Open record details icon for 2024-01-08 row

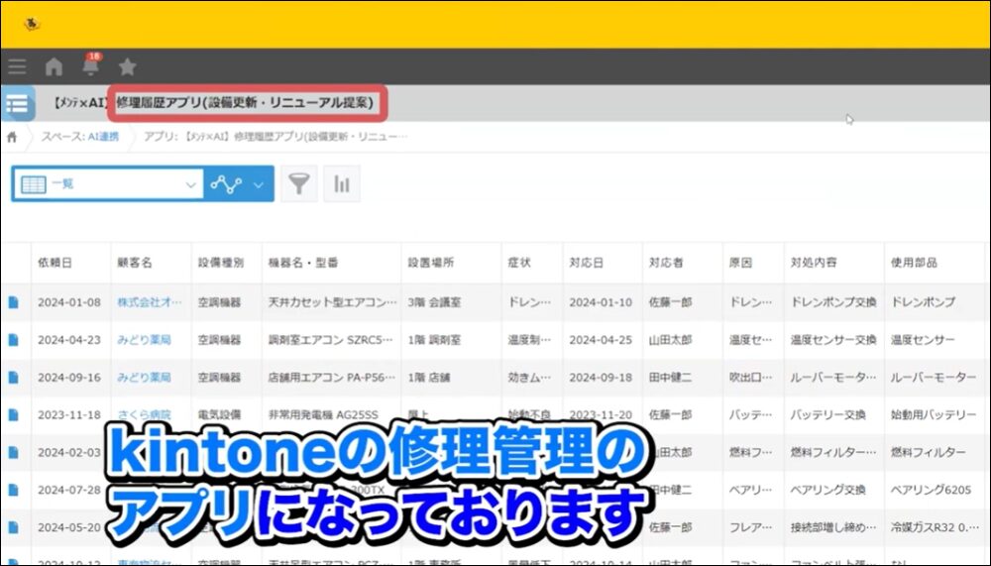click(x=14, y=301)
